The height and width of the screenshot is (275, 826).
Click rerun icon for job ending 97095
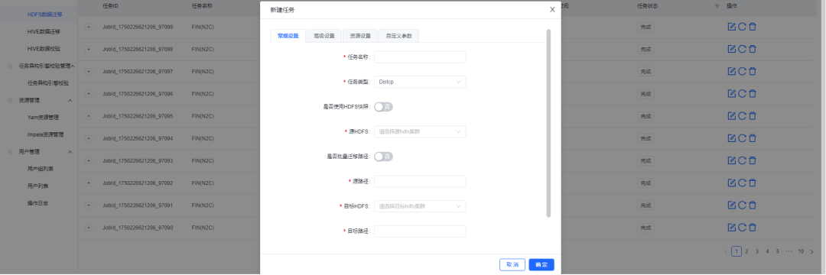[742, 115]
